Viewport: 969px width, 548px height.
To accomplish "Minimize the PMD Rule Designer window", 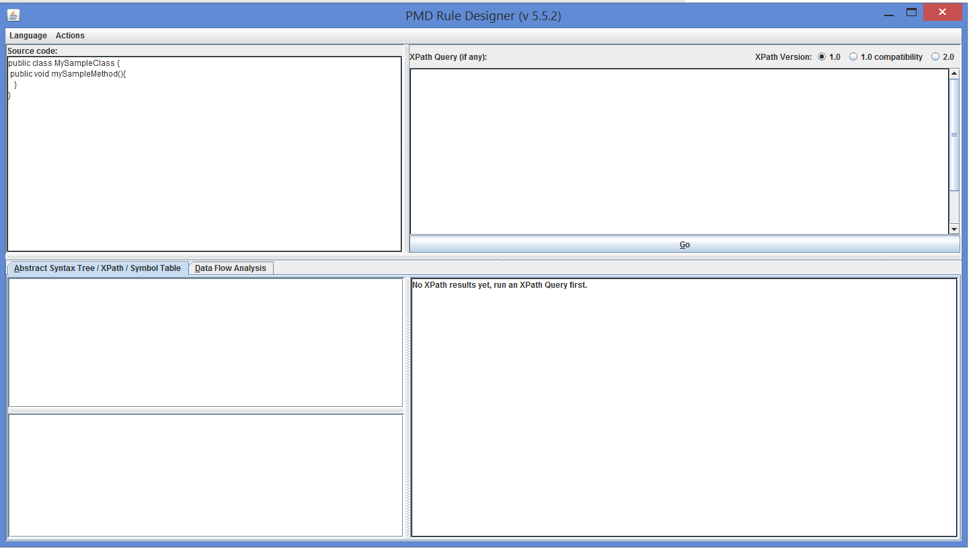I will point(889,13).
